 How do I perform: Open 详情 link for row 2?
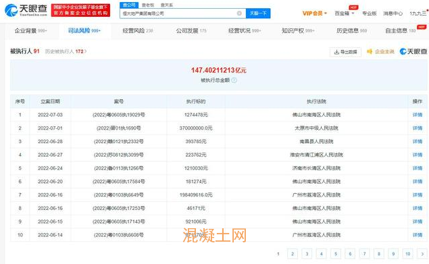(x=418, y=128)
